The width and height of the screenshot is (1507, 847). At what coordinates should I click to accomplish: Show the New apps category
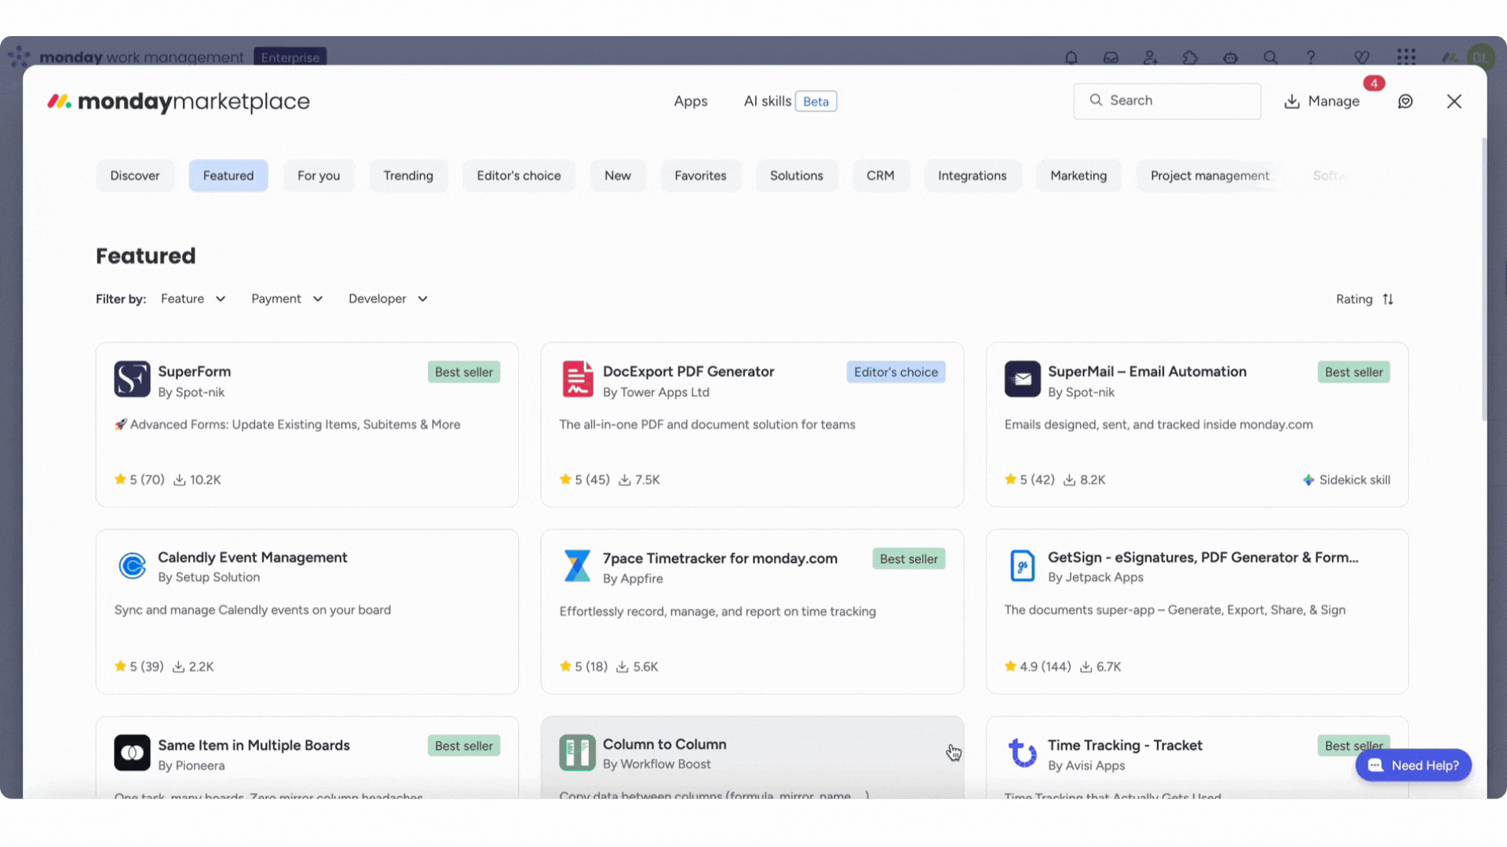click(618, 176)
